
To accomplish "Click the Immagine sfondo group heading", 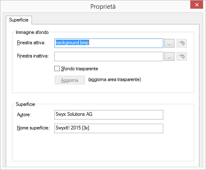I will 32,32.
